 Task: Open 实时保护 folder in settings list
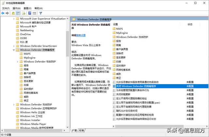121,66
